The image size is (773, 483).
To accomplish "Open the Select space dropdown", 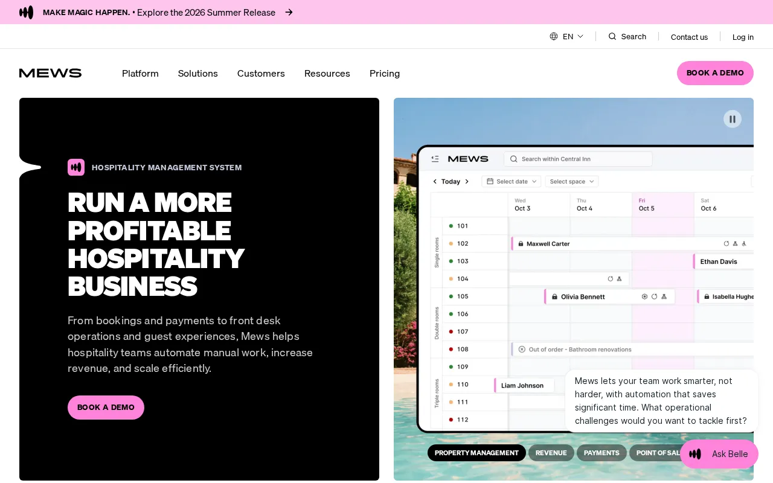I will pos(571,181).
